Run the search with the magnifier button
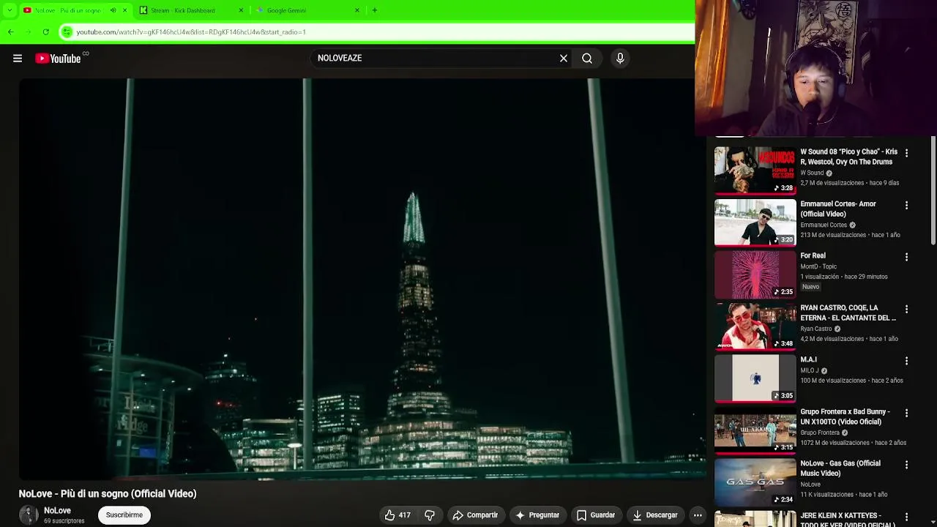This screenshot has width=937, height=527. (x=587, y=59)
